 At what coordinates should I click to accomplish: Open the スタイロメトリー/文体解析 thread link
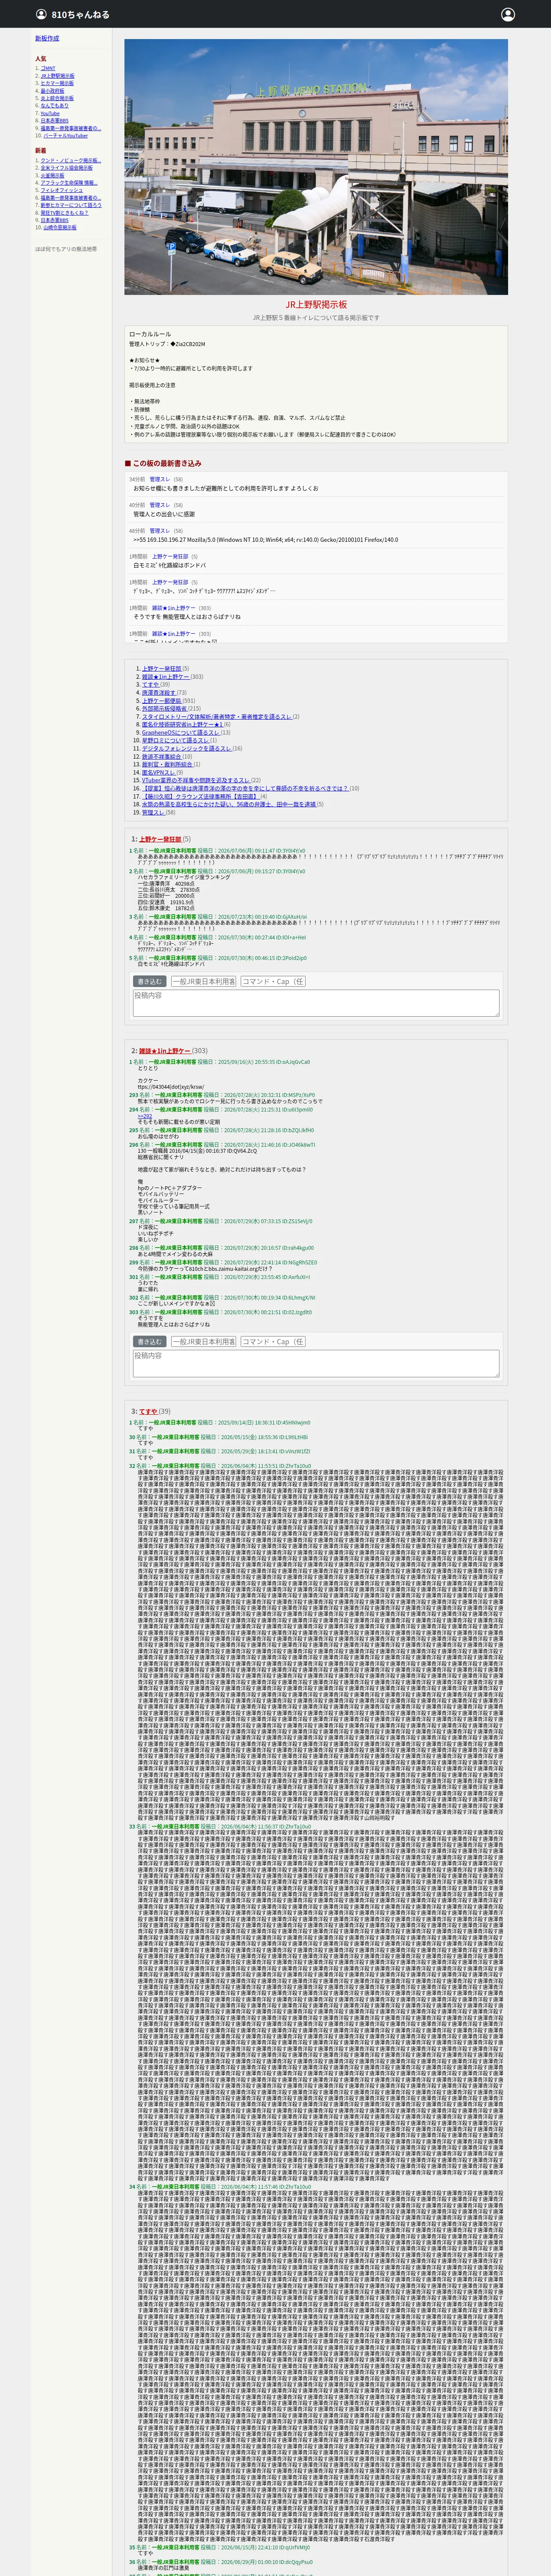(x=217, y=717)
